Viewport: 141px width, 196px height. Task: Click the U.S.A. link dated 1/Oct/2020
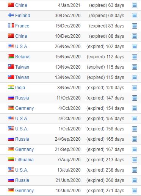click(22, 129)
